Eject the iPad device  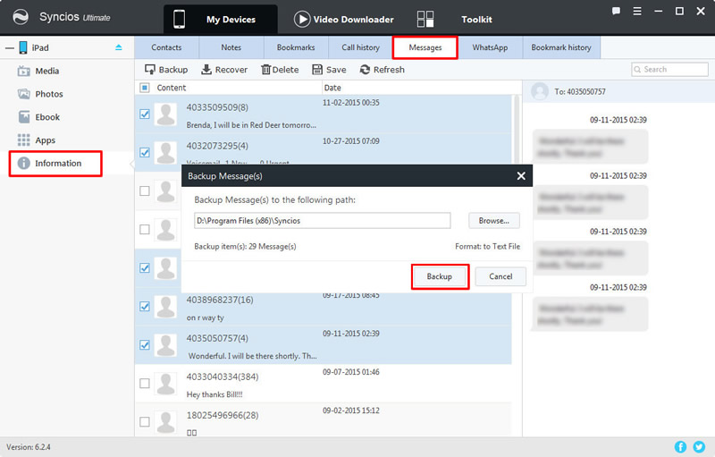pos(119,47)
